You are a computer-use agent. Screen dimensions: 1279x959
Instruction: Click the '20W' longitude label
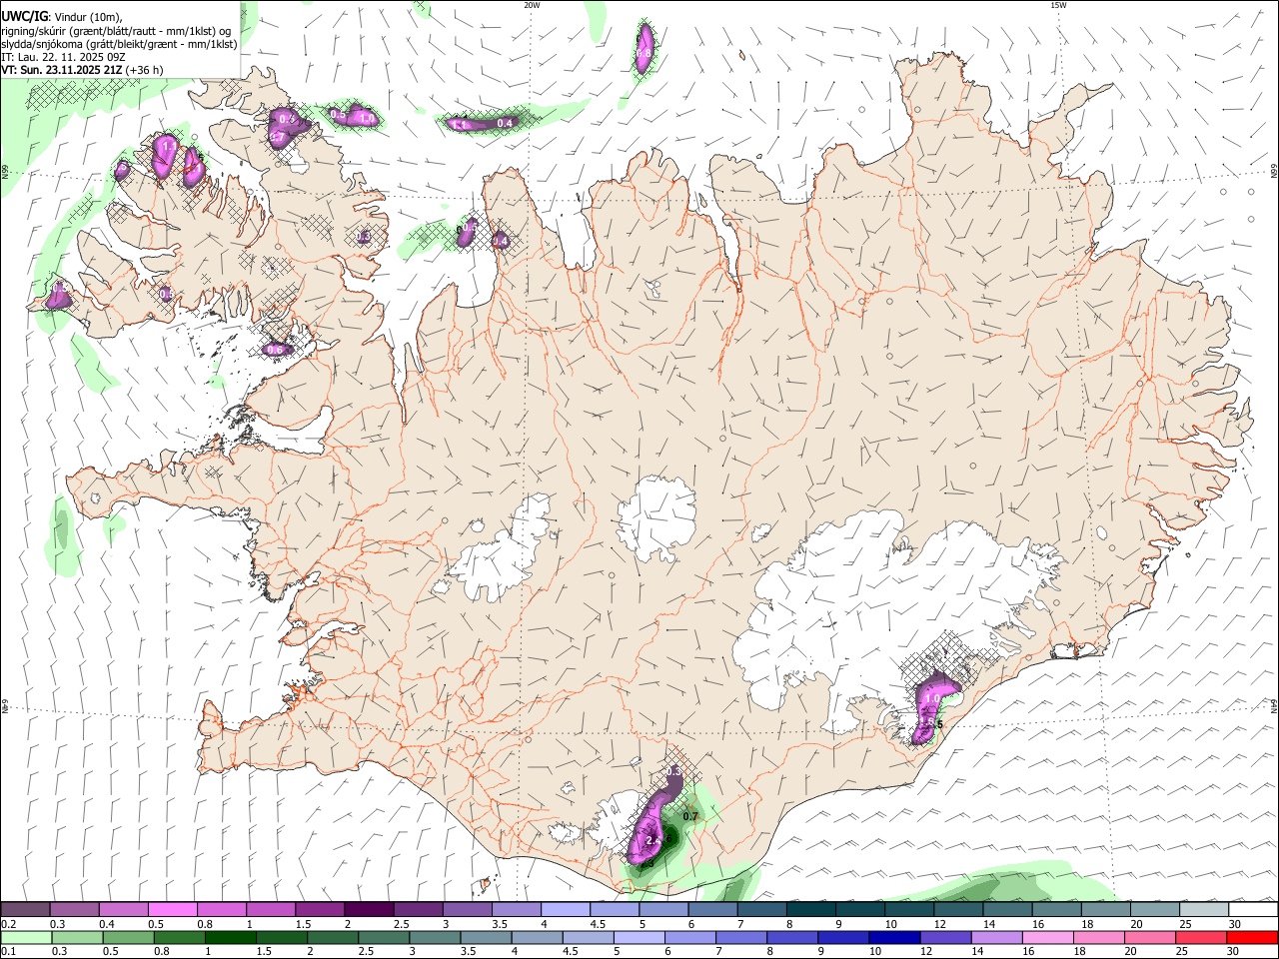point(532,5)
